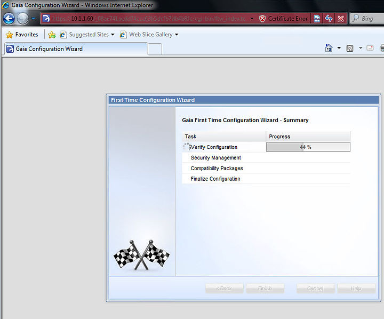Open the Favorites panel

click(22, 35)
